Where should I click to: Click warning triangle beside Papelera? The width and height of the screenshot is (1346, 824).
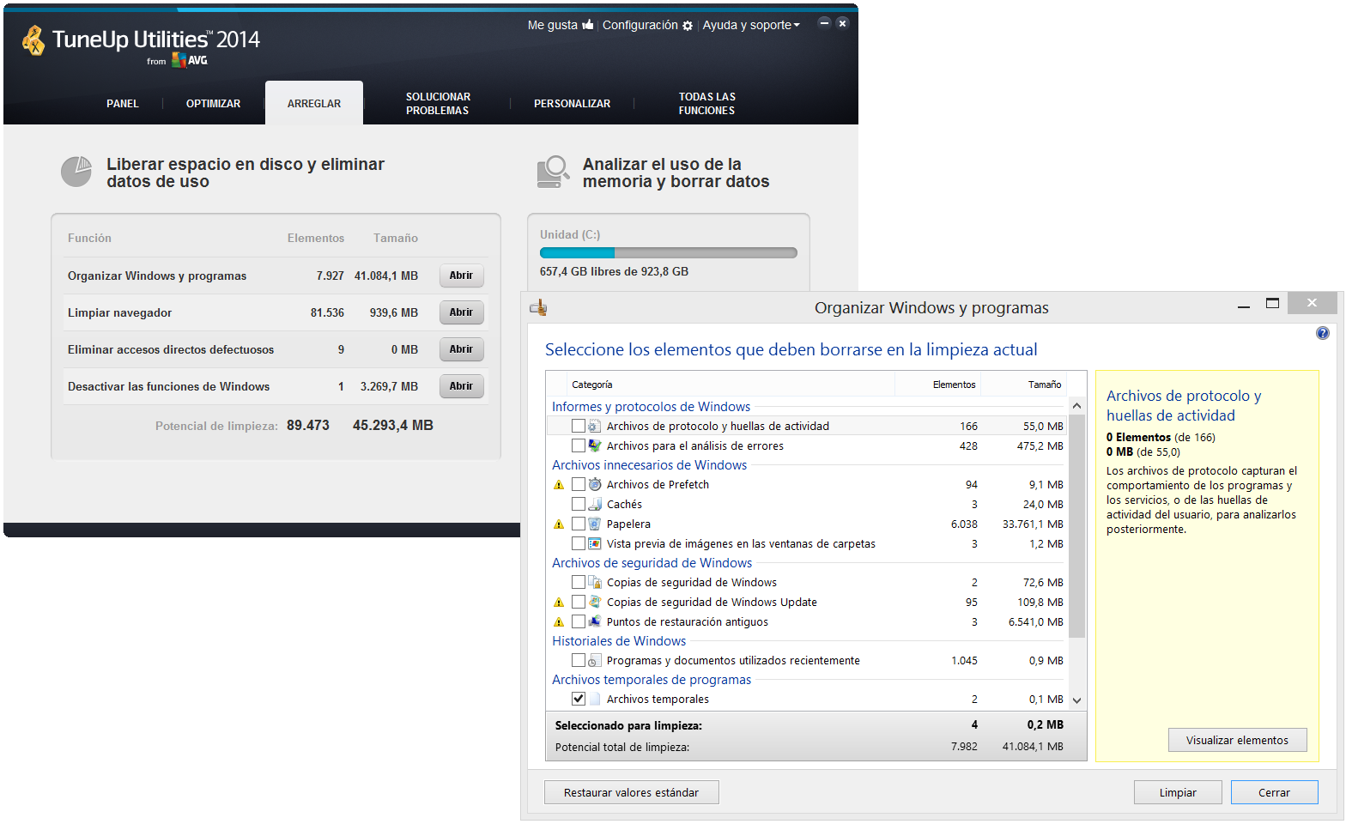click(x=559, y=524)
